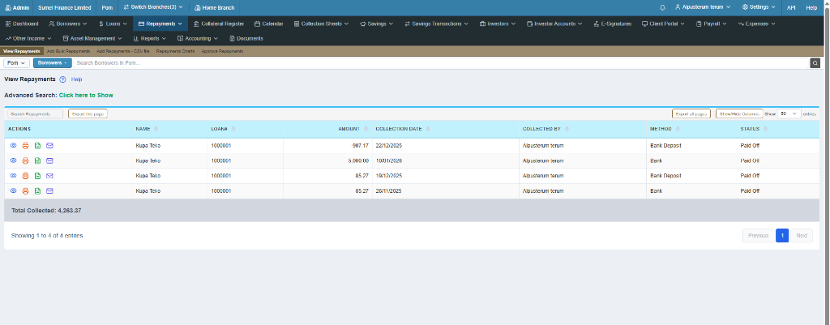Viewport: 830px width, 325px height.
Task: View the 22/12/2025 repayment via its eye icon
Action: [14, 146]
